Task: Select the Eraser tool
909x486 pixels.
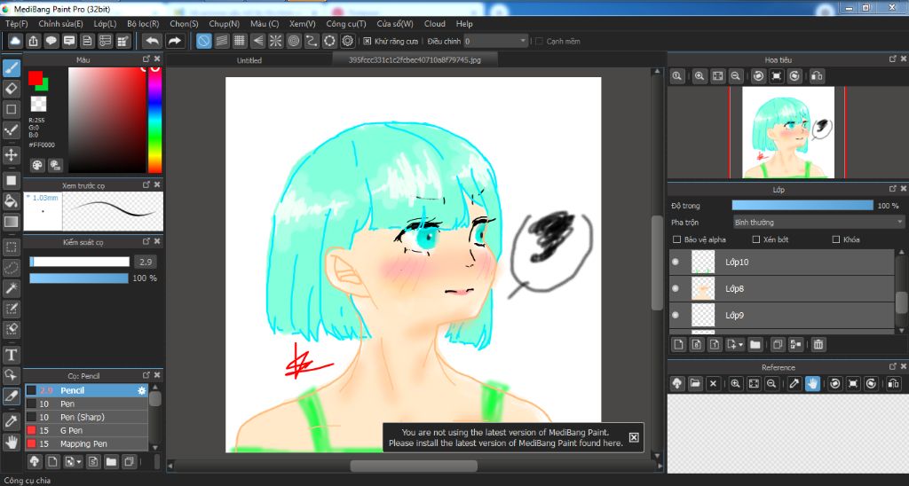Action: 11,89
